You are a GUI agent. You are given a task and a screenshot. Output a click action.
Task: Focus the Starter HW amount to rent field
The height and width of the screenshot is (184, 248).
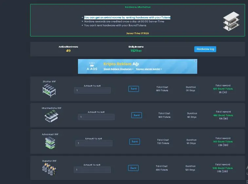(x=92, y=91)
